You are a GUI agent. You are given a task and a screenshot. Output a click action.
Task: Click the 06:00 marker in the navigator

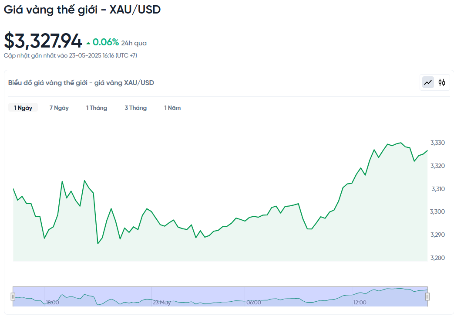coord(254,302)
